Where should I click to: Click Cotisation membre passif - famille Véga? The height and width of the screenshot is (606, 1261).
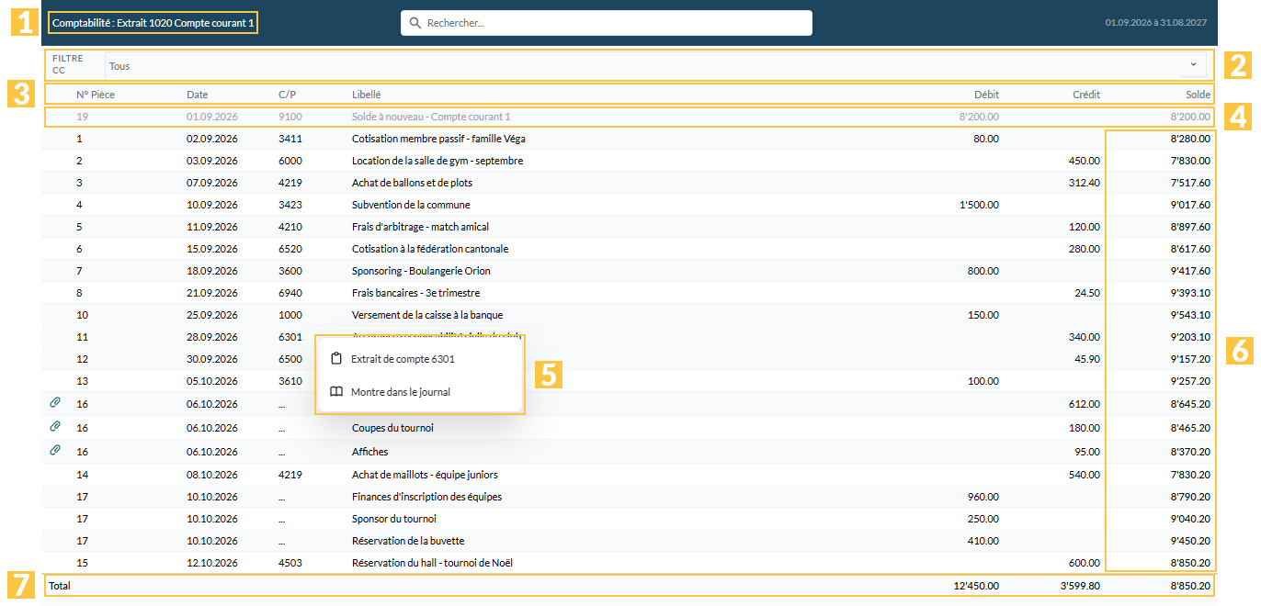click(x=438, y=139)
